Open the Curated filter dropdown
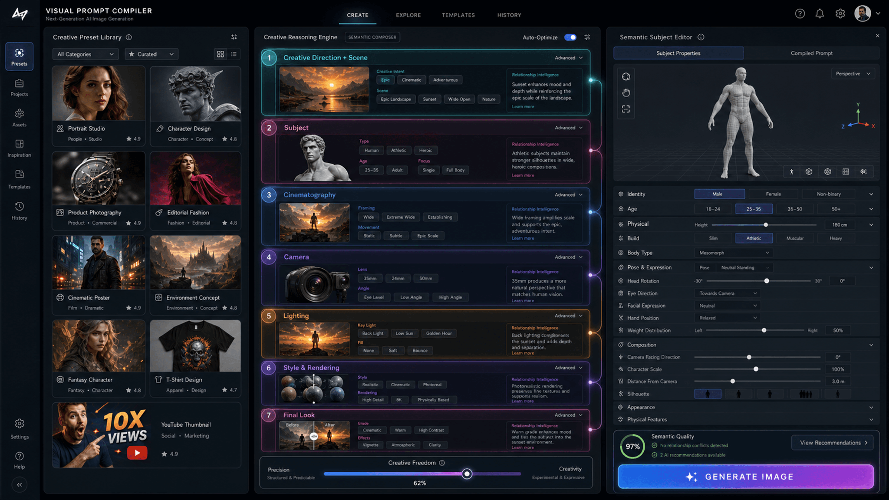Image resolution: width=889 pixels, height=500 pixels. tap(151, 54)
